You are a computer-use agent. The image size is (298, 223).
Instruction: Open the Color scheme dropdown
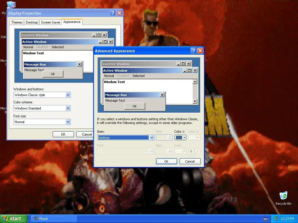[68, 108]
